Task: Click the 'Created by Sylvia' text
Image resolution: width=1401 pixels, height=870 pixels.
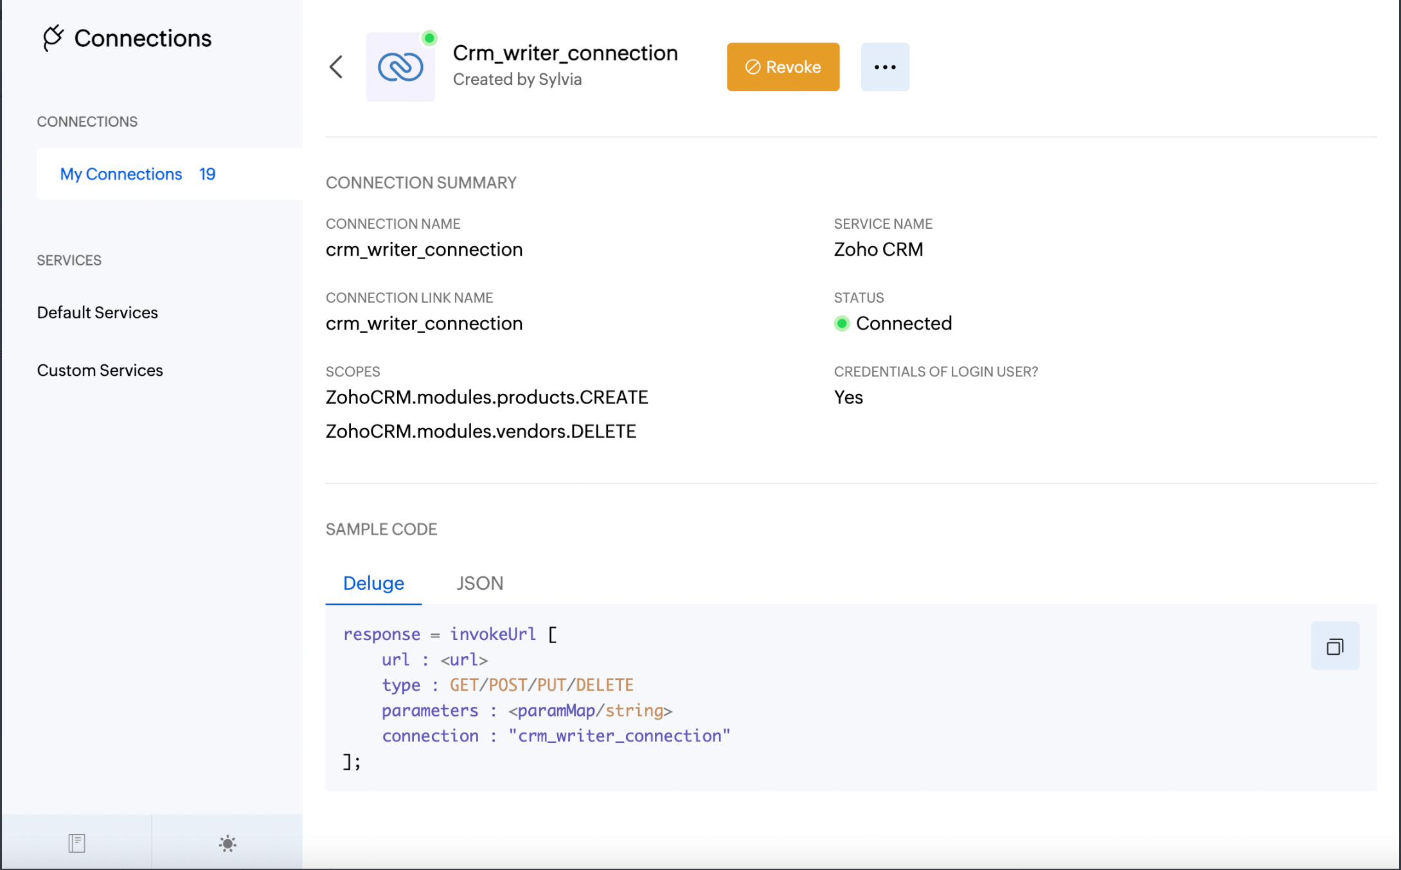Action: (517, 79)
